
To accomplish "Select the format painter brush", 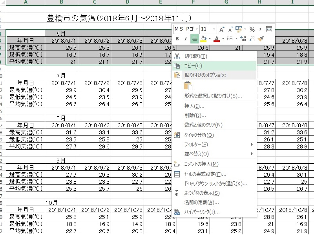I will [261, 39].
